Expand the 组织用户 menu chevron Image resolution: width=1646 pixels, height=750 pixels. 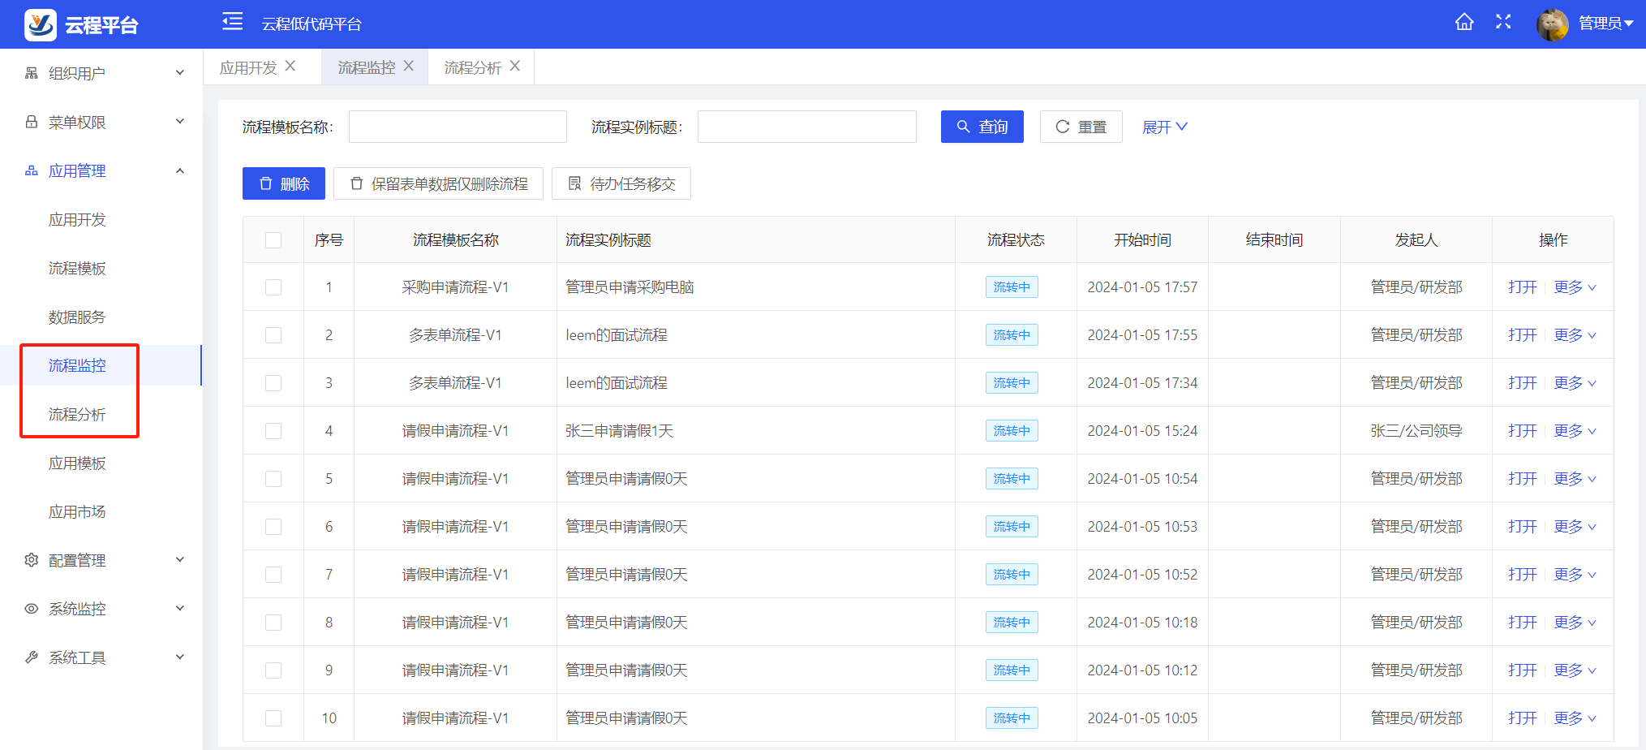coord(180,73)
